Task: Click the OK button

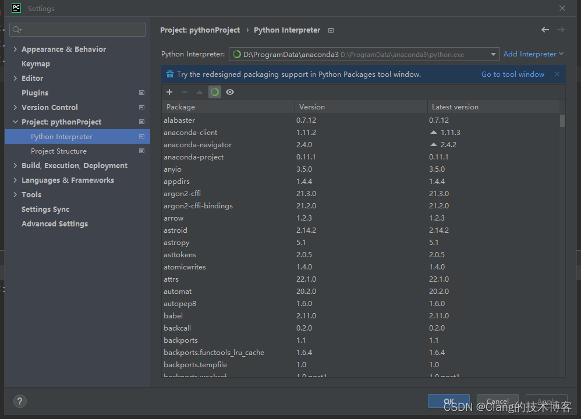Action: pos(449,401)
